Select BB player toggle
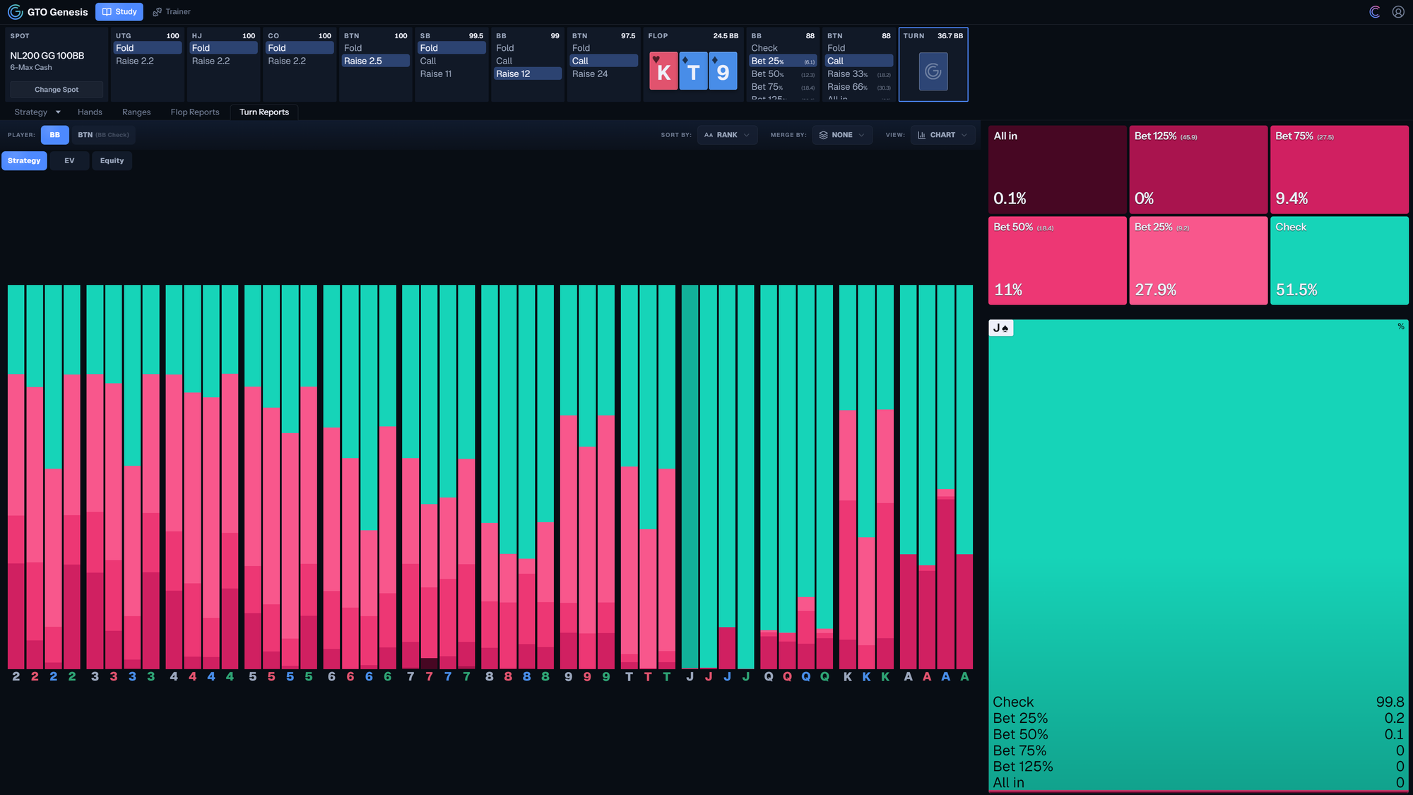Screen dimensions: 1413x795 click(55, 135)
